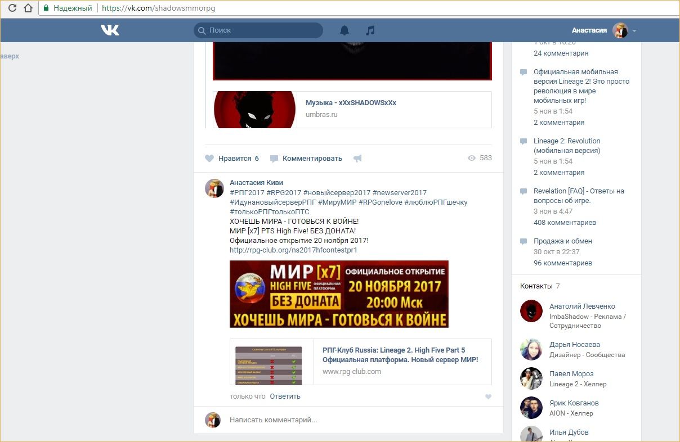680x442 pixels.
Task: Click 'Ответить' under the comment
Action: click(285, 396)
